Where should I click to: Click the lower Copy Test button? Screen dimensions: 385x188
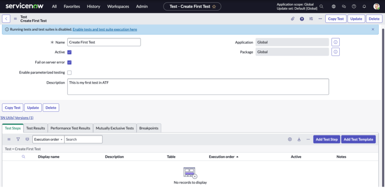tap(13, 108)
